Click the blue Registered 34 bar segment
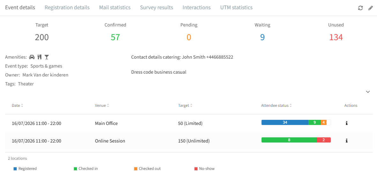377x175 pixels. [285, 122]
